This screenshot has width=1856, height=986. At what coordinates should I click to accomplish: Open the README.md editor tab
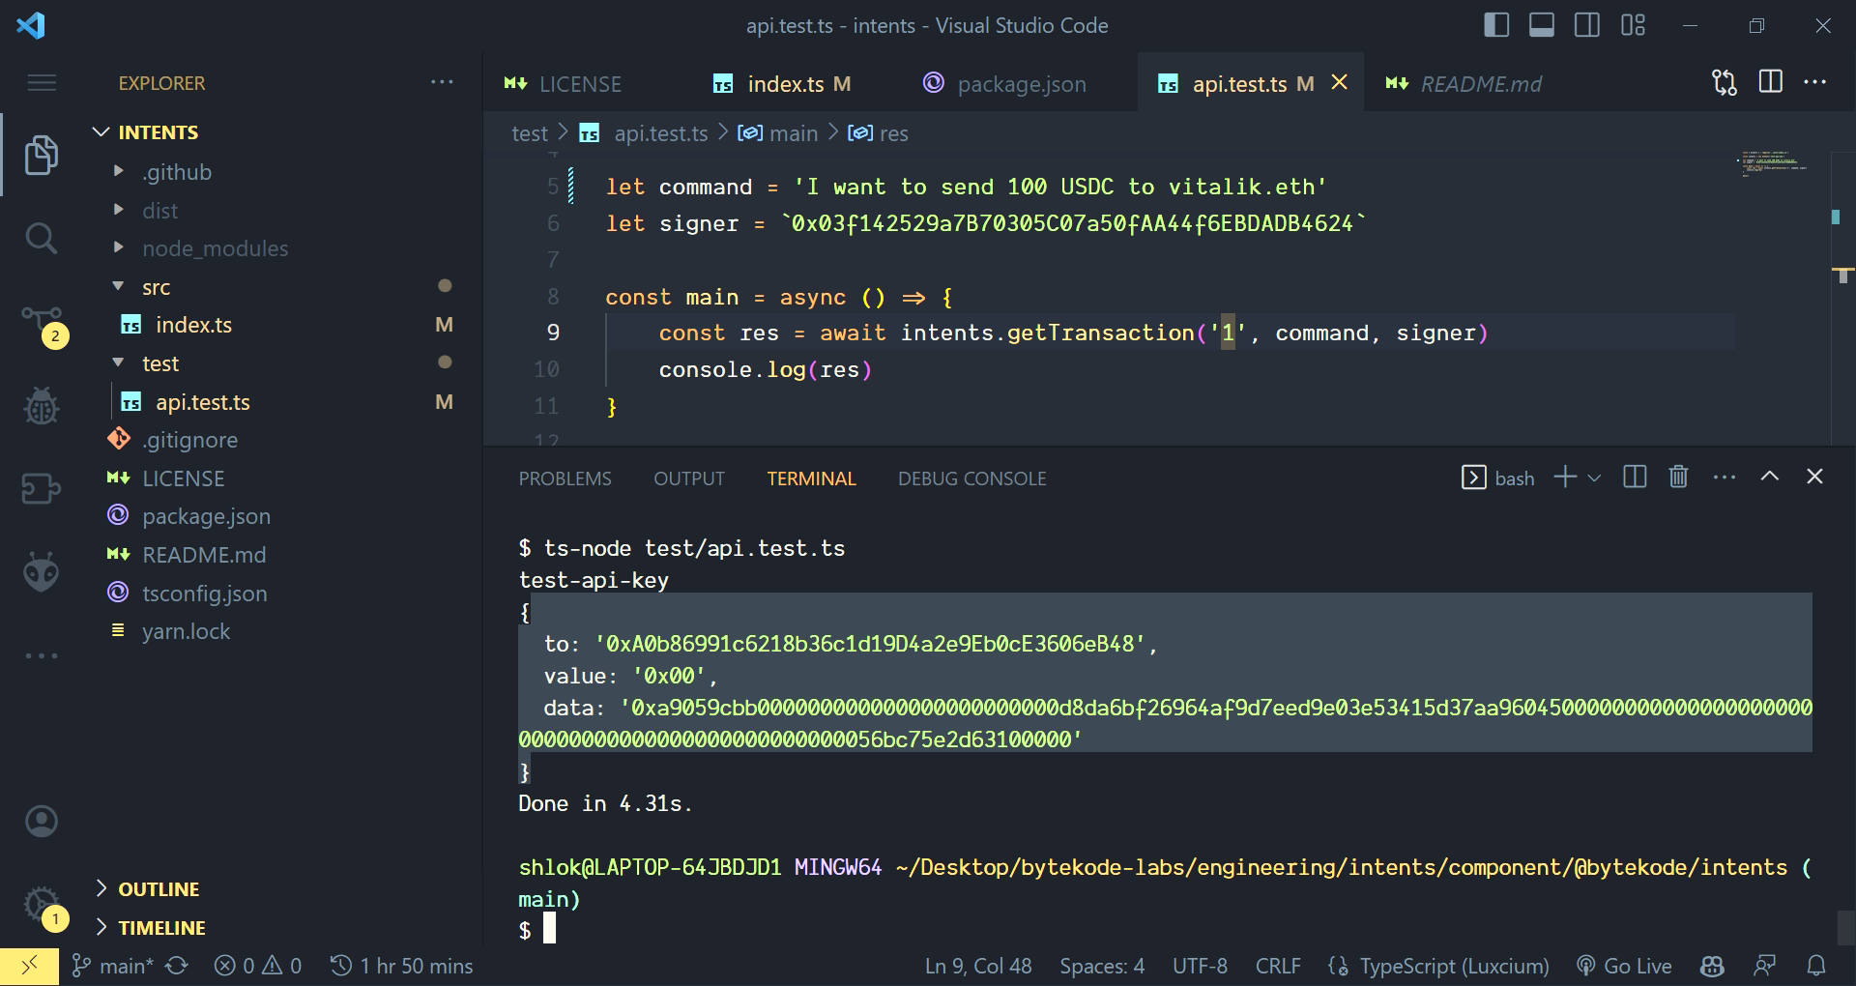click(1464, 84)
